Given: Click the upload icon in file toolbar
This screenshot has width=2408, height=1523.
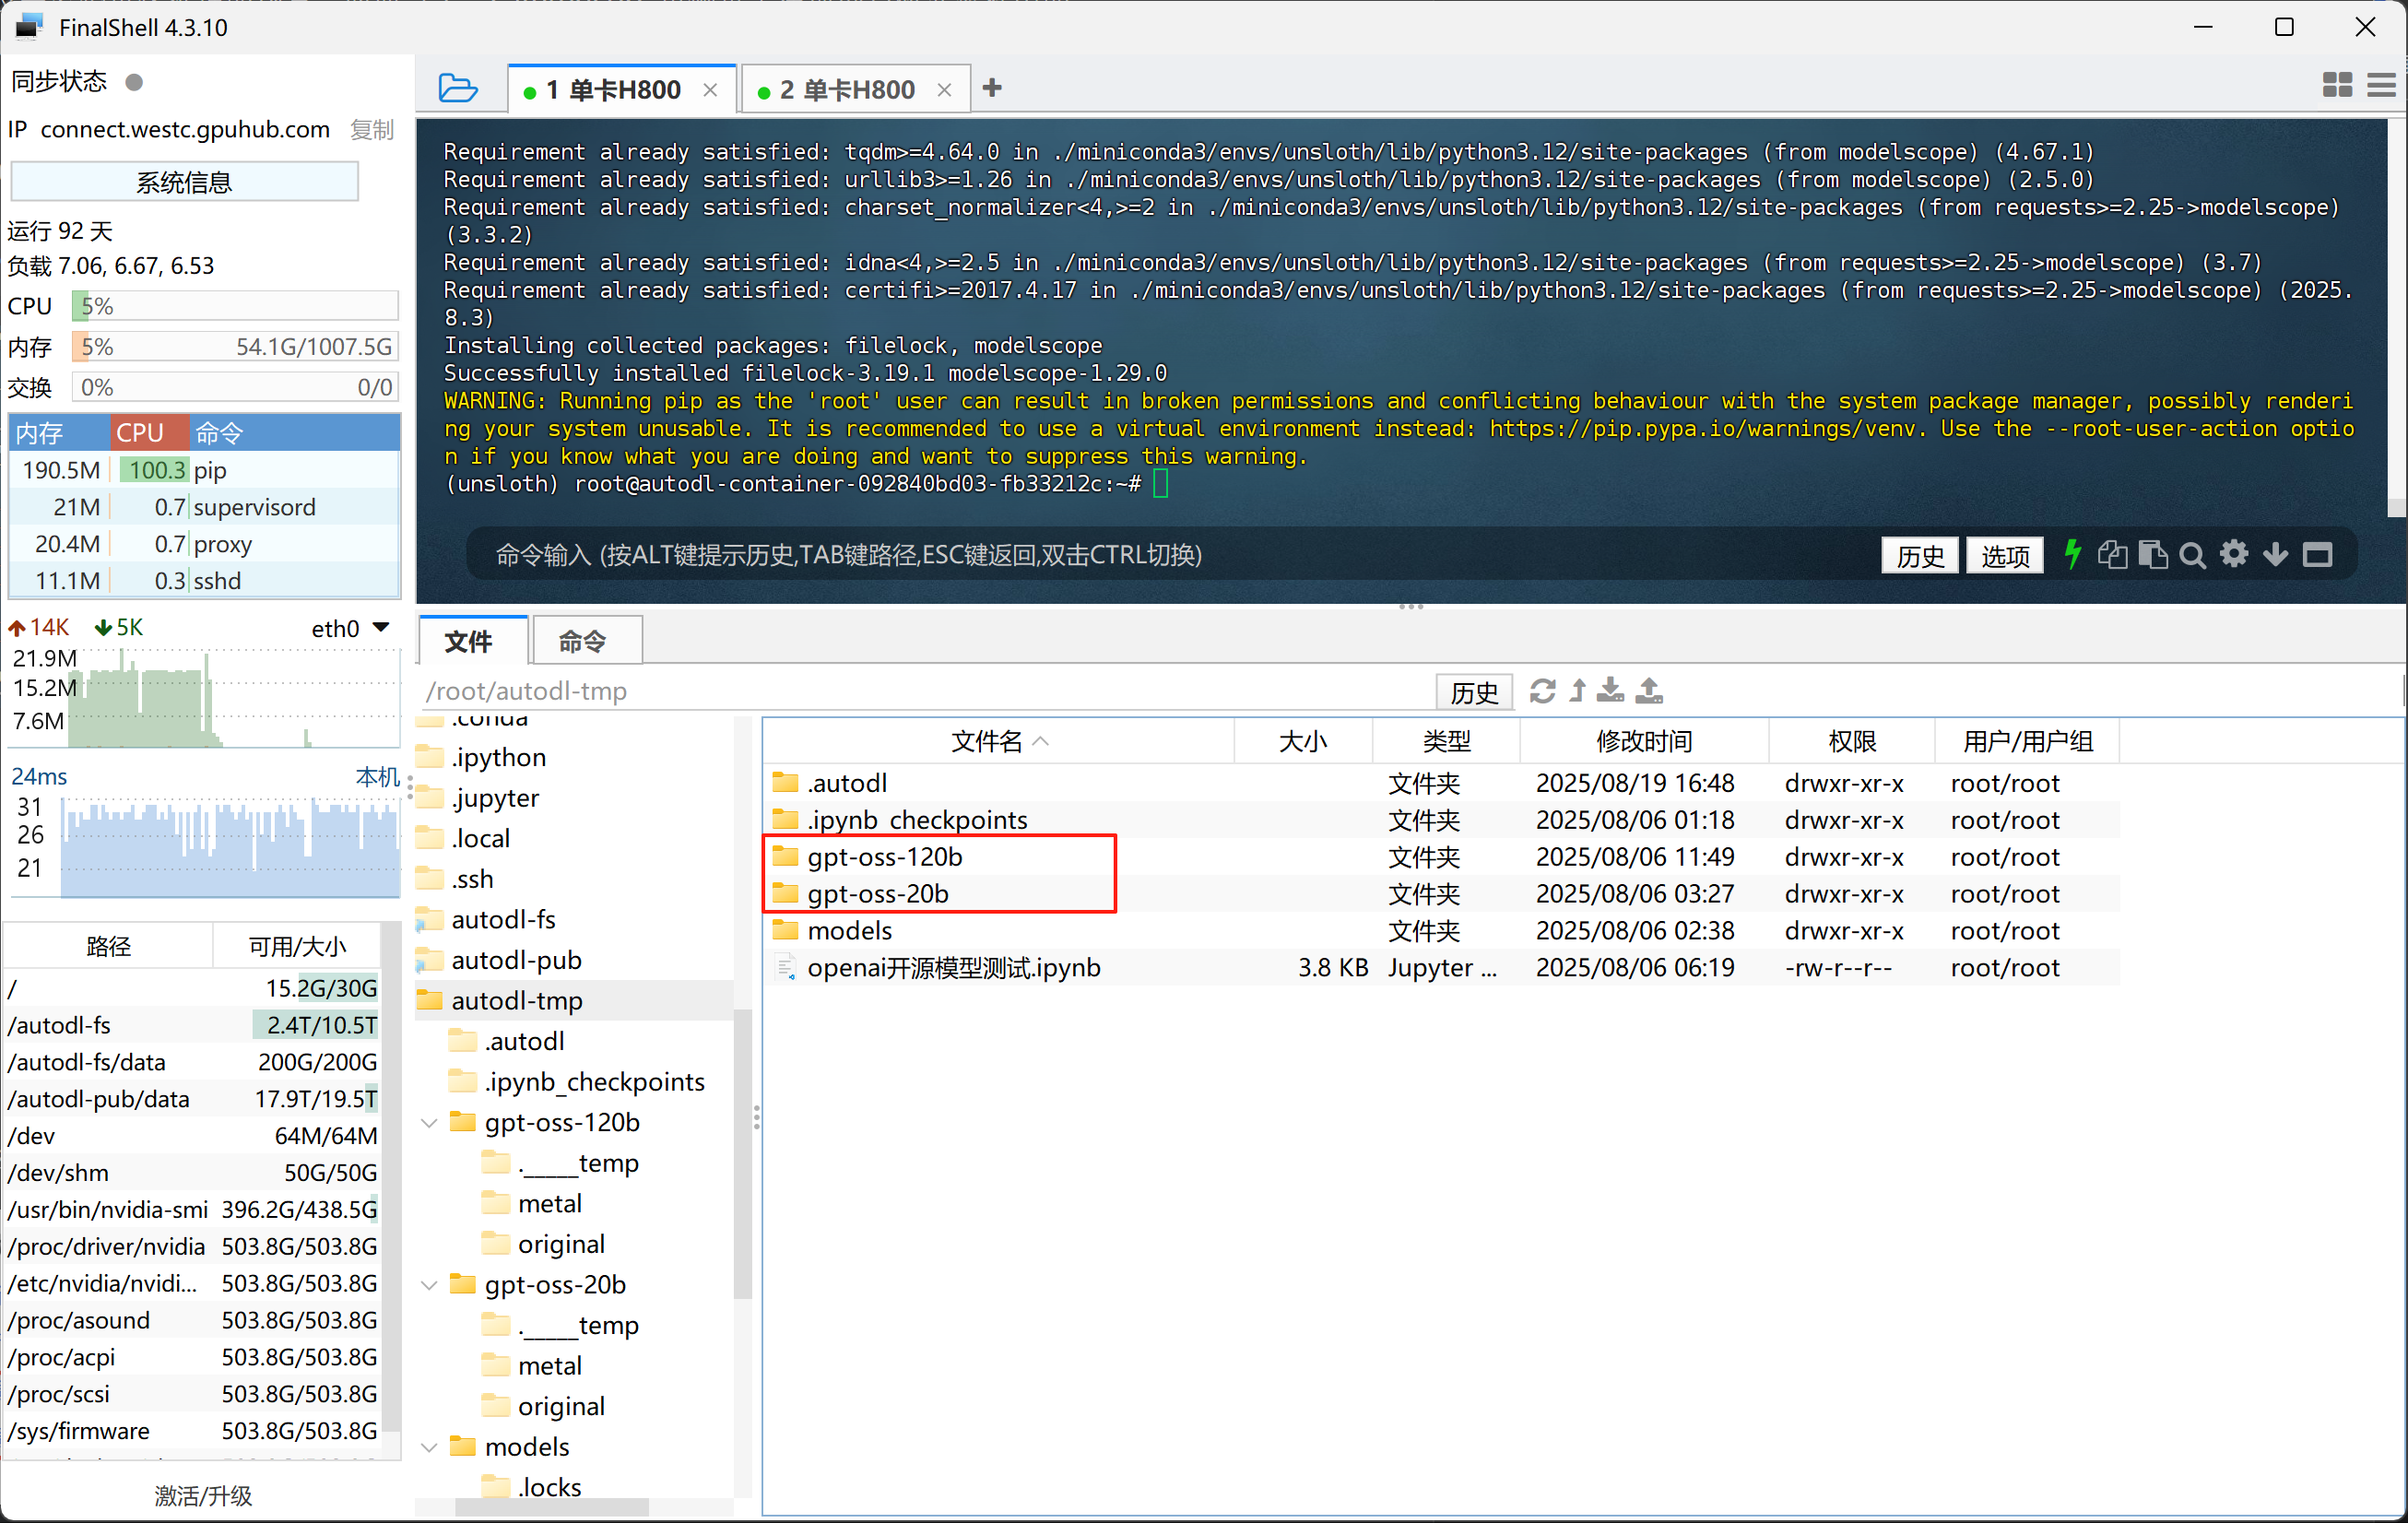Looking at the screenshot, I should (x=1650, y=691).
